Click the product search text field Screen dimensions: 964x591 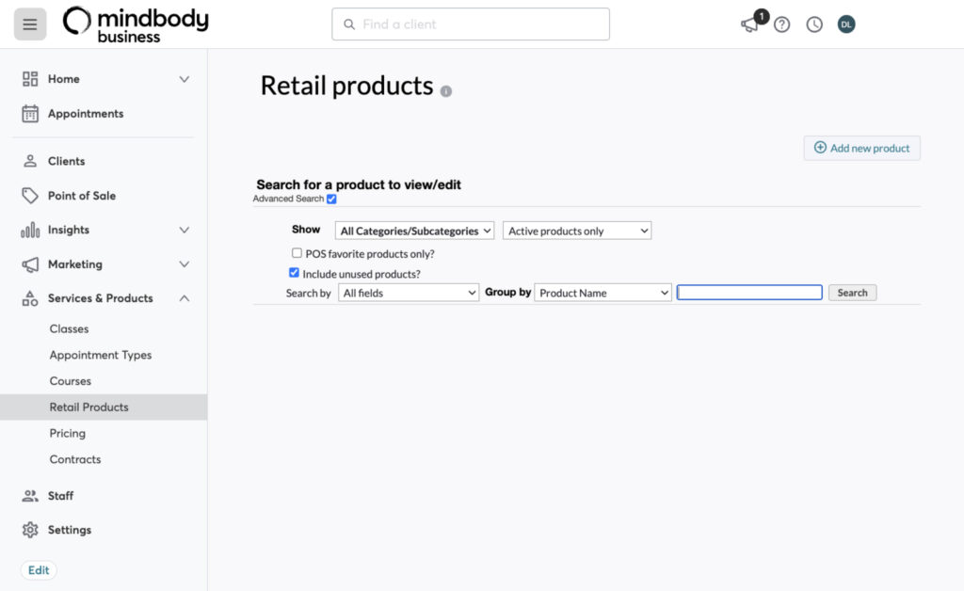click(x=749, y=293)
